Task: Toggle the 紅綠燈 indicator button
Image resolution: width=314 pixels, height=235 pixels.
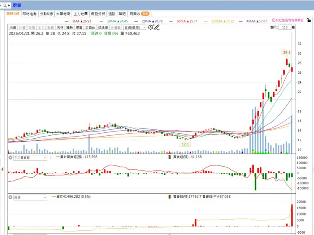Action: point(103,28)
